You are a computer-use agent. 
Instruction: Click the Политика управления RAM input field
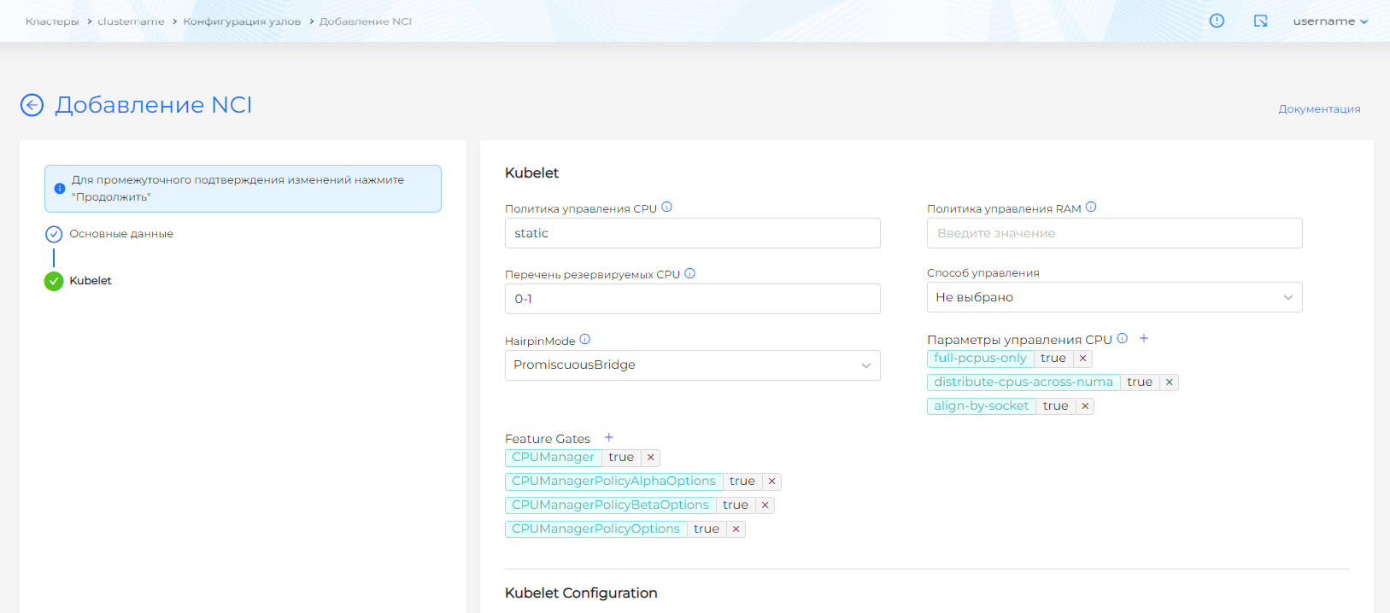tap(1114, 233)
